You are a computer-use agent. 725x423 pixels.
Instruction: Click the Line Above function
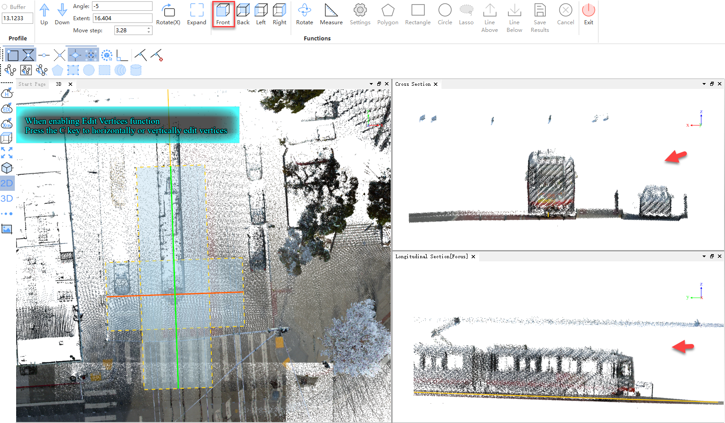point(489,18)
